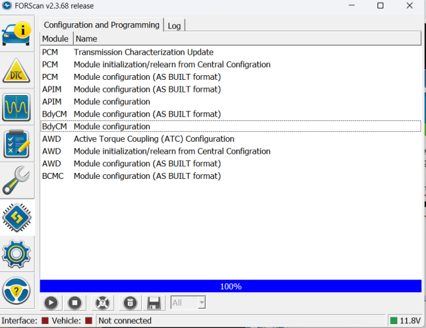Click the Stop button
426x328 pixels.
coord(75,303)
